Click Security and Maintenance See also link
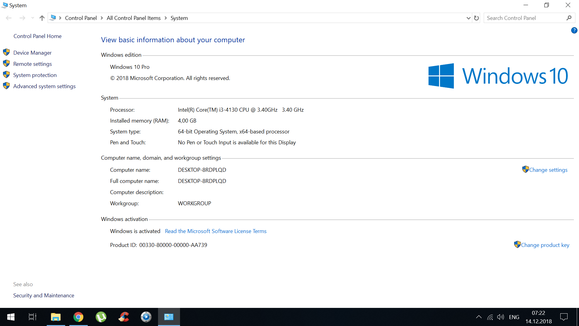The width and height of the screenshot is (579, 326). click(44, 295)
